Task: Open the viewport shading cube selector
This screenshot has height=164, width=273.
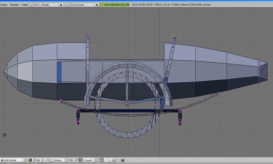Action: tap(31, 160)
